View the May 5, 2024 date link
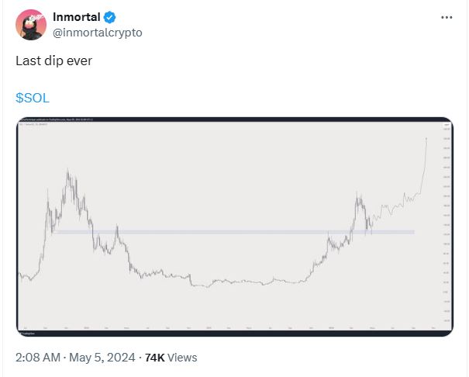Image resolution: width=469 pixels, height=377 pixels. (102, 358)
